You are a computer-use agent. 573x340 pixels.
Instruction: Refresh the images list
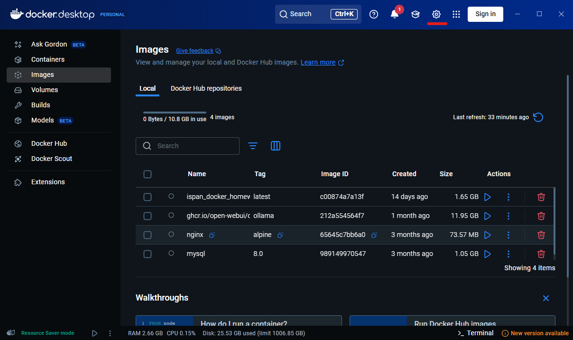coord(538,117)
